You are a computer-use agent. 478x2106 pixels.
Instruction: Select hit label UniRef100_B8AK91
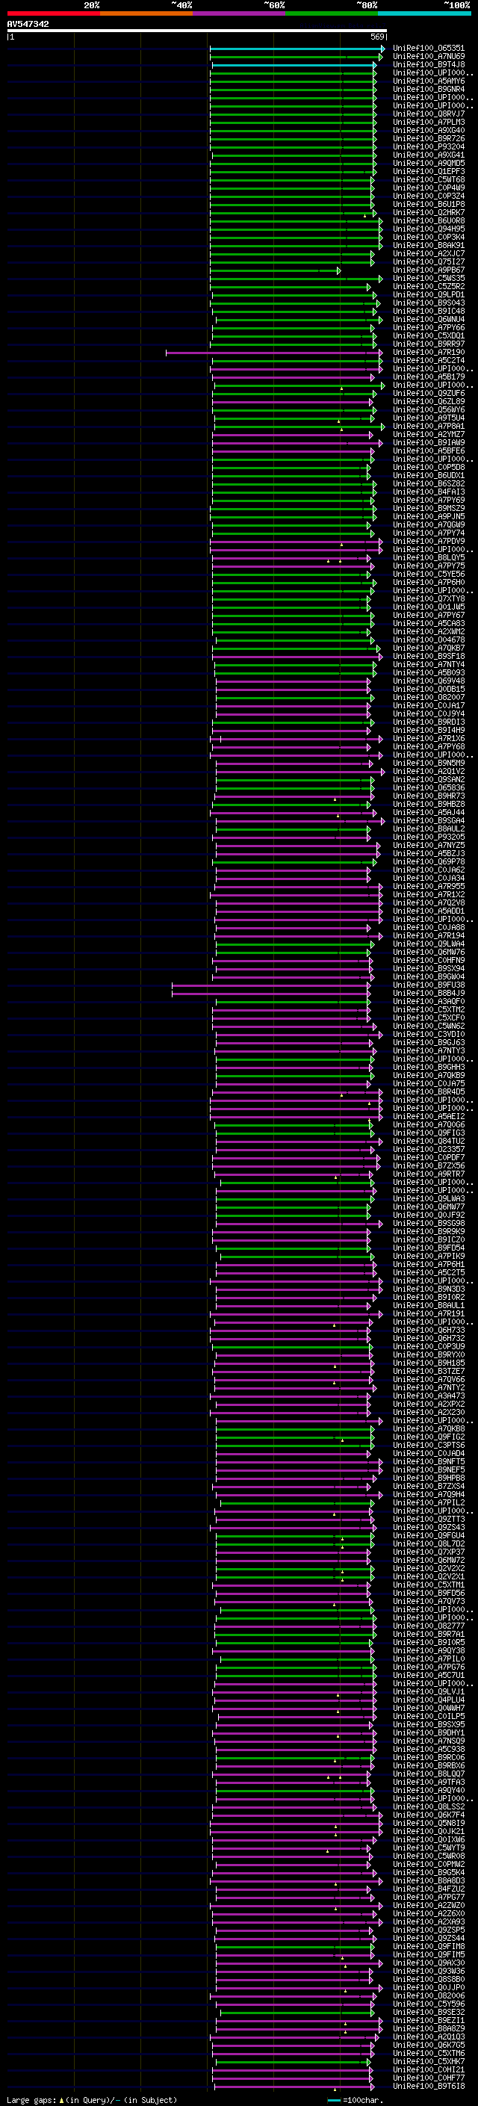coord(429,245)
